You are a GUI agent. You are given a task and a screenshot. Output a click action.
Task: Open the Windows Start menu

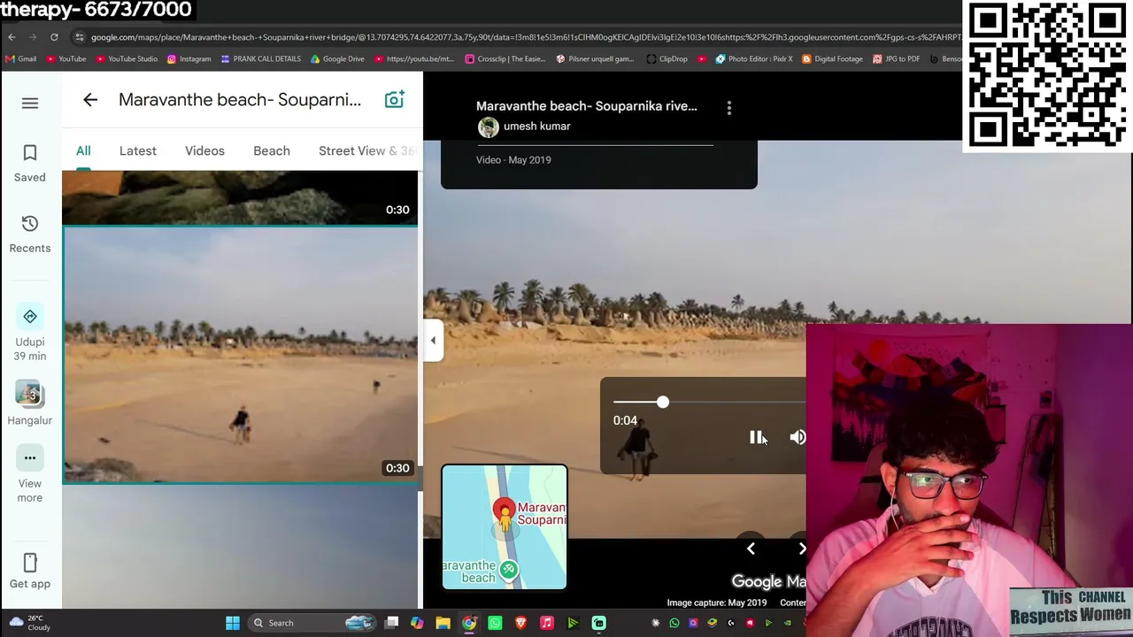[x=233, y=623]
